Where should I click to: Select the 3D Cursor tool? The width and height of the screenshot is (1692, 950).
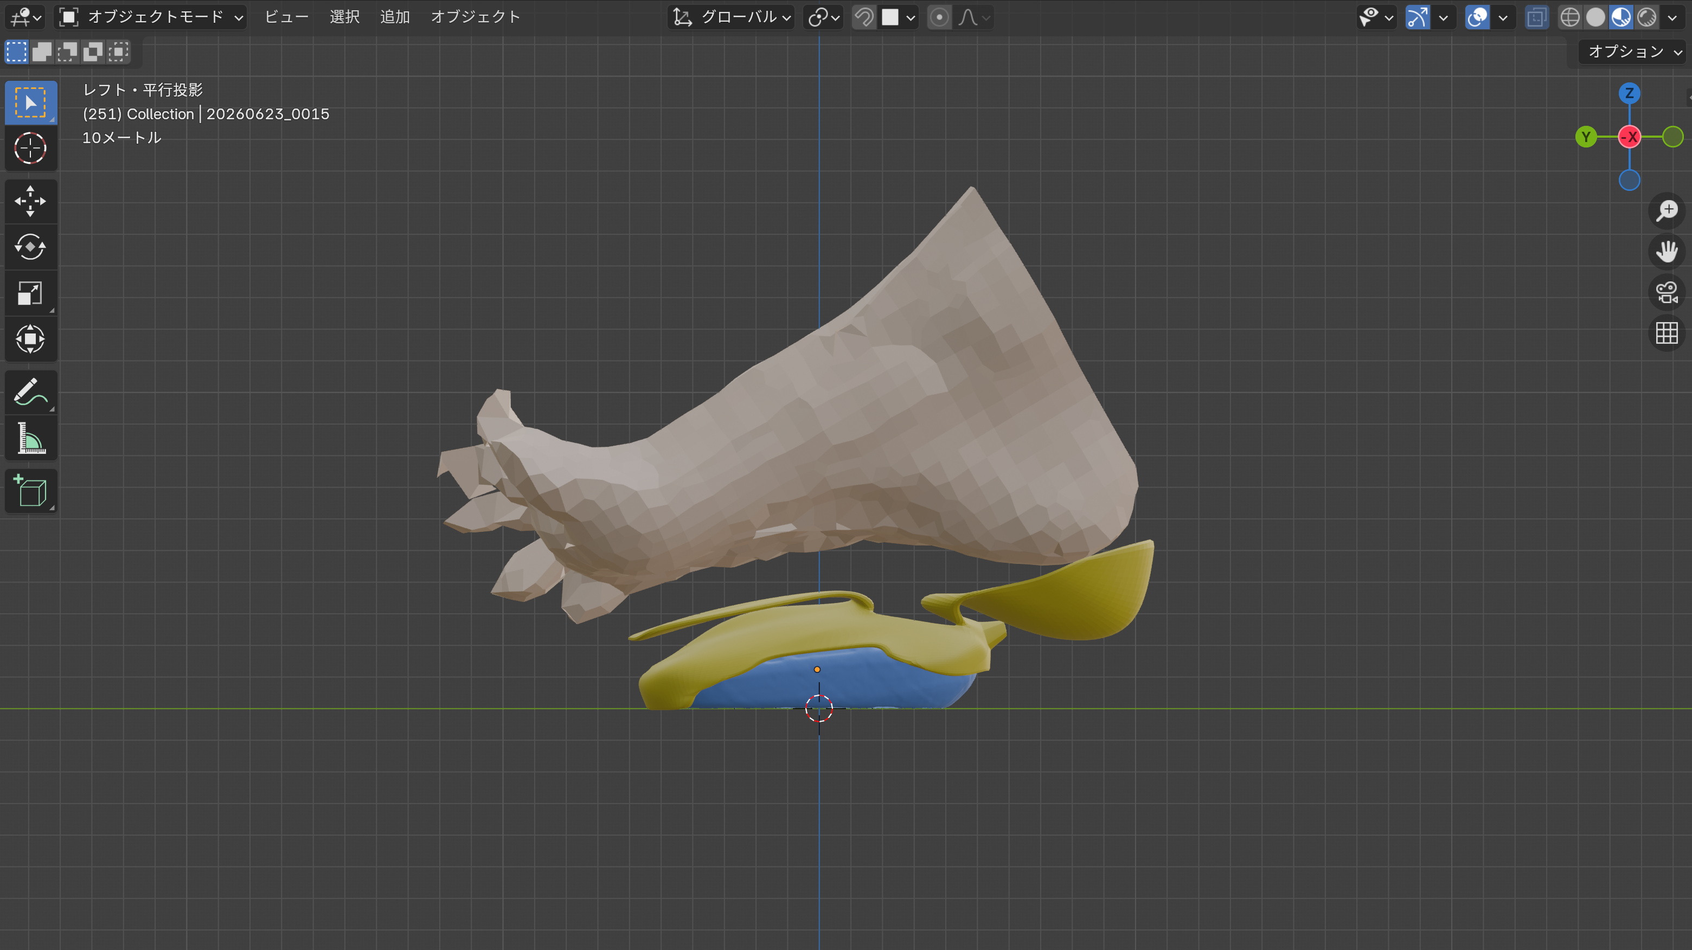point(30,149)
